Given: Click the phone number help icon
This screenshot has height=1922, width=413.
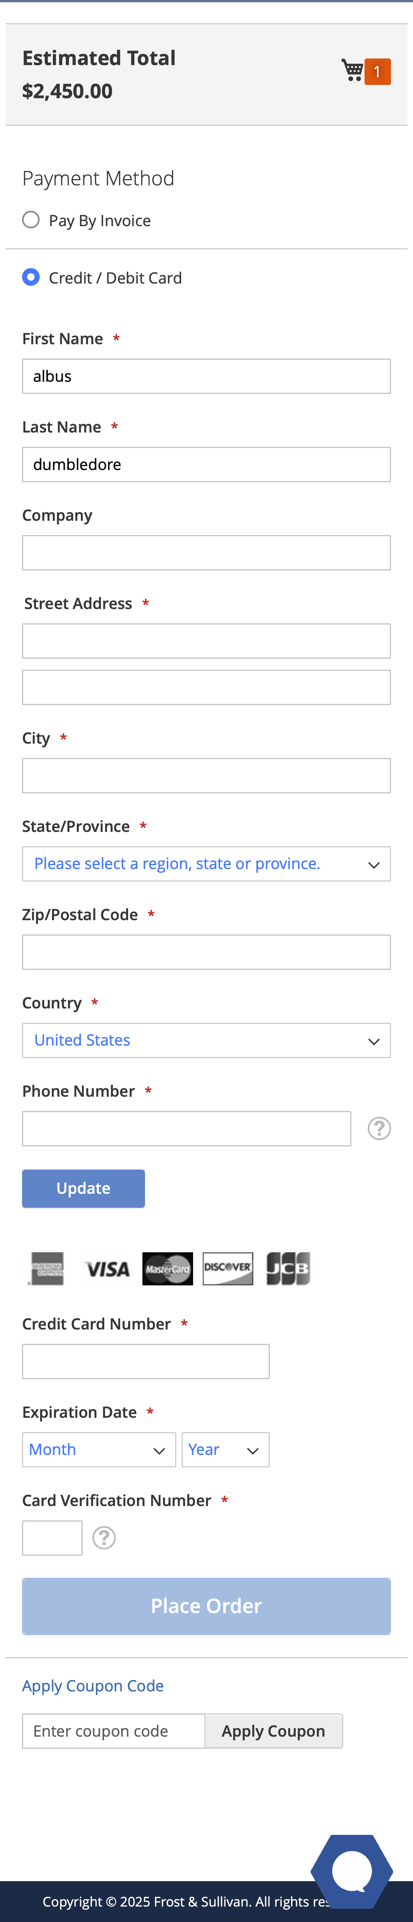Looking at the screenshot, I should 380,1128.
